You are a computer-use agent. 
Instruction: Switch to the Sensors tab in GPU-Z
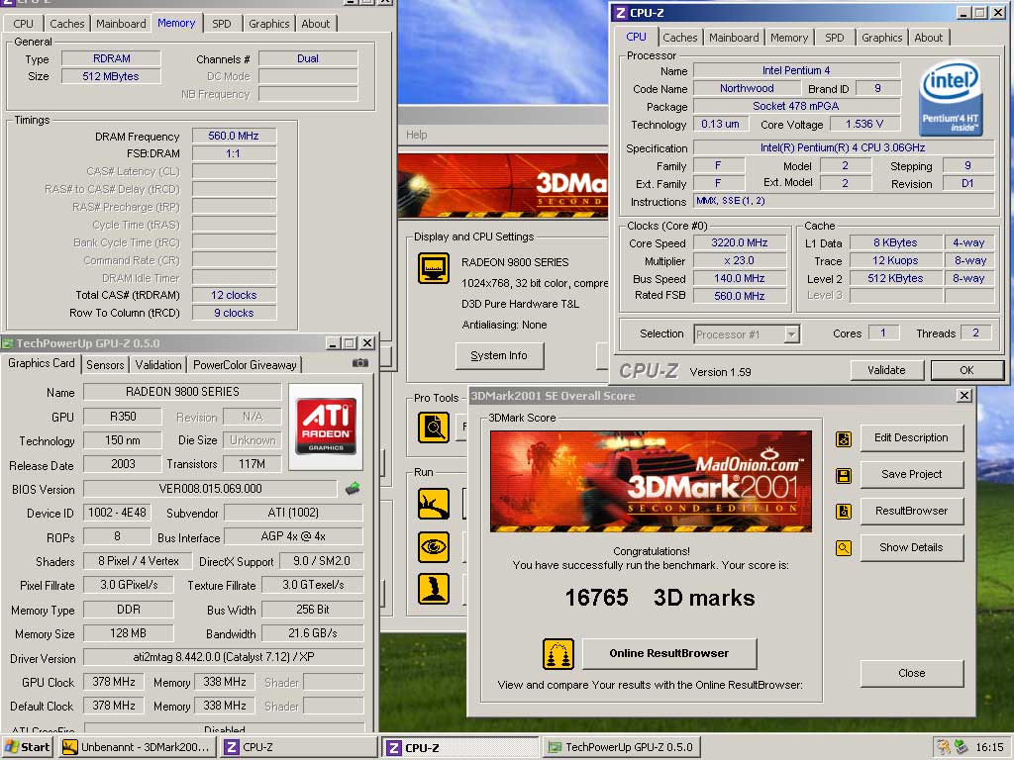(105, 364)
